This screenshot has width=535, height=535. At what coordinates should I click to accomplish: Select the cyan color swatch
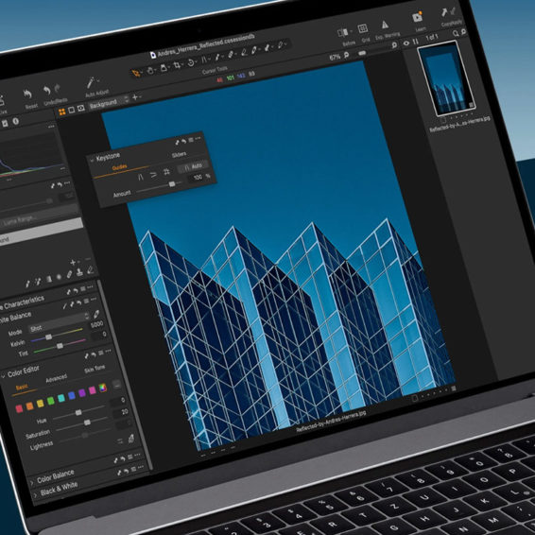click(61, 398)
